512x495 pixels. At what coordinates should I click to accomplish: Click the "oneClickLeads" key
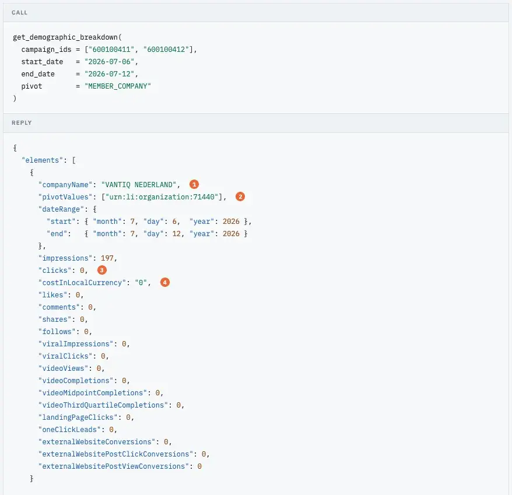pyautogui.click(x=69, y=430)
